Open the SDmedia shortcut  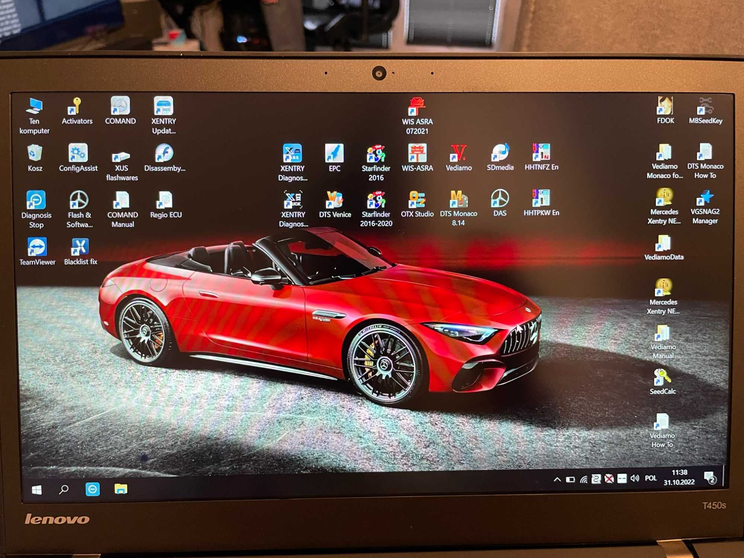click(500, 157)
